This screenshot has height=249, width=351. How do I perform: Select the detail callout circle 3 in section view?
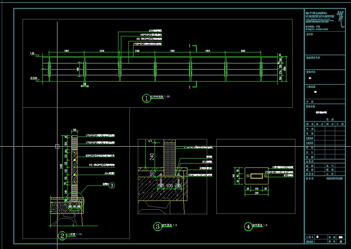tap(112, 185)
